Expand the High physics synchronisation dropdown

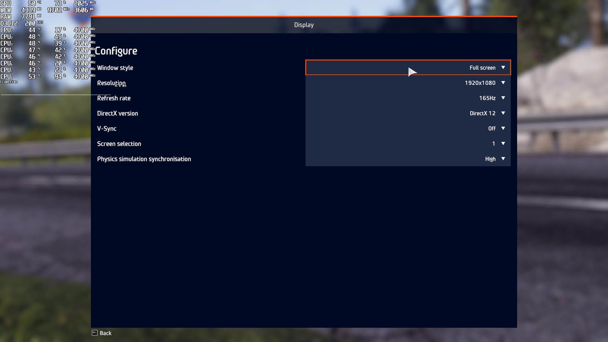490,159
